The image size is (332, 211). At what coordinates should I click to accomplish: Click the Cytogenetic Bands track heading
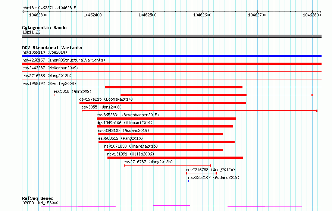tap(44, 28)
